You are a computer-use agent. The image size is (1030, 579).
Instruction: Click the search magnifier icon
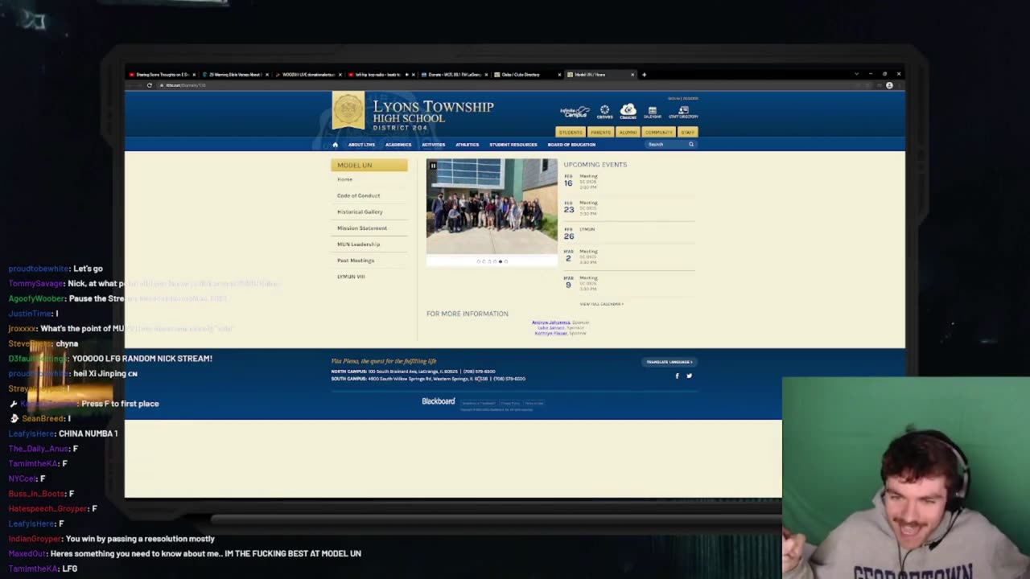coord(690,145)
